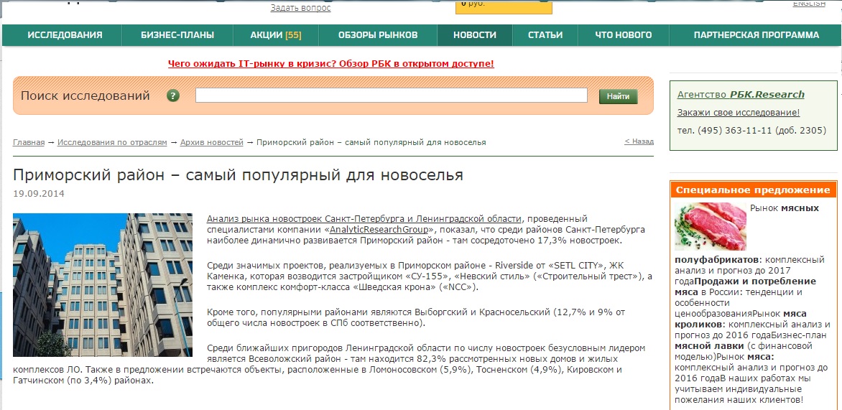Open the Агентство РБК.Research link

point(741,95)
